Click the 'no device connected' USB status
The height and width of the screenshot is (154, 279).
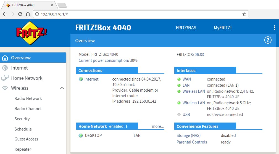(225, 115)
